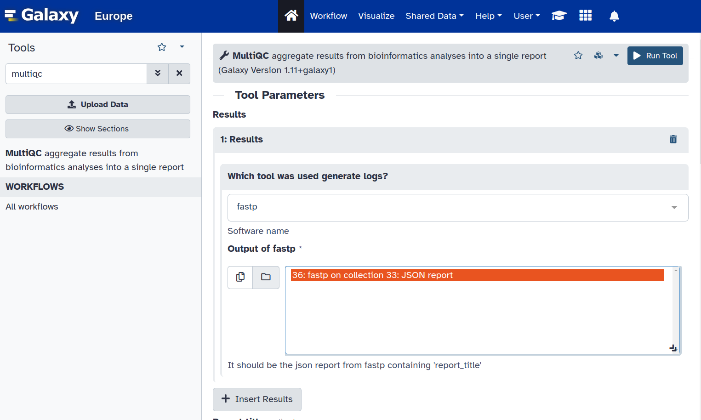This screenshot has height=420, width=701.
Task: Click the 'Output of fastp' label
Action: (x=262, y=249)
